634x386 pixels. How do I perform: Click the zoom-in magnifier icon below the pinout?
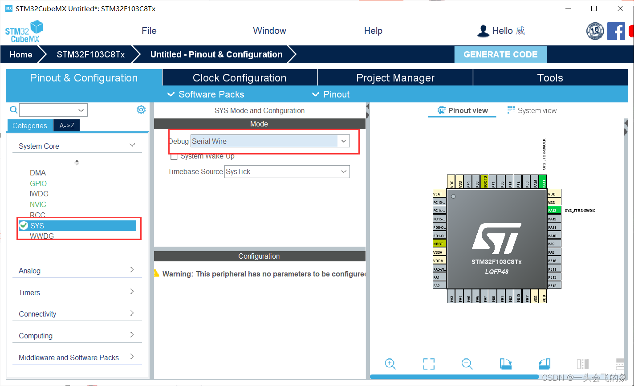click(390, 364)
